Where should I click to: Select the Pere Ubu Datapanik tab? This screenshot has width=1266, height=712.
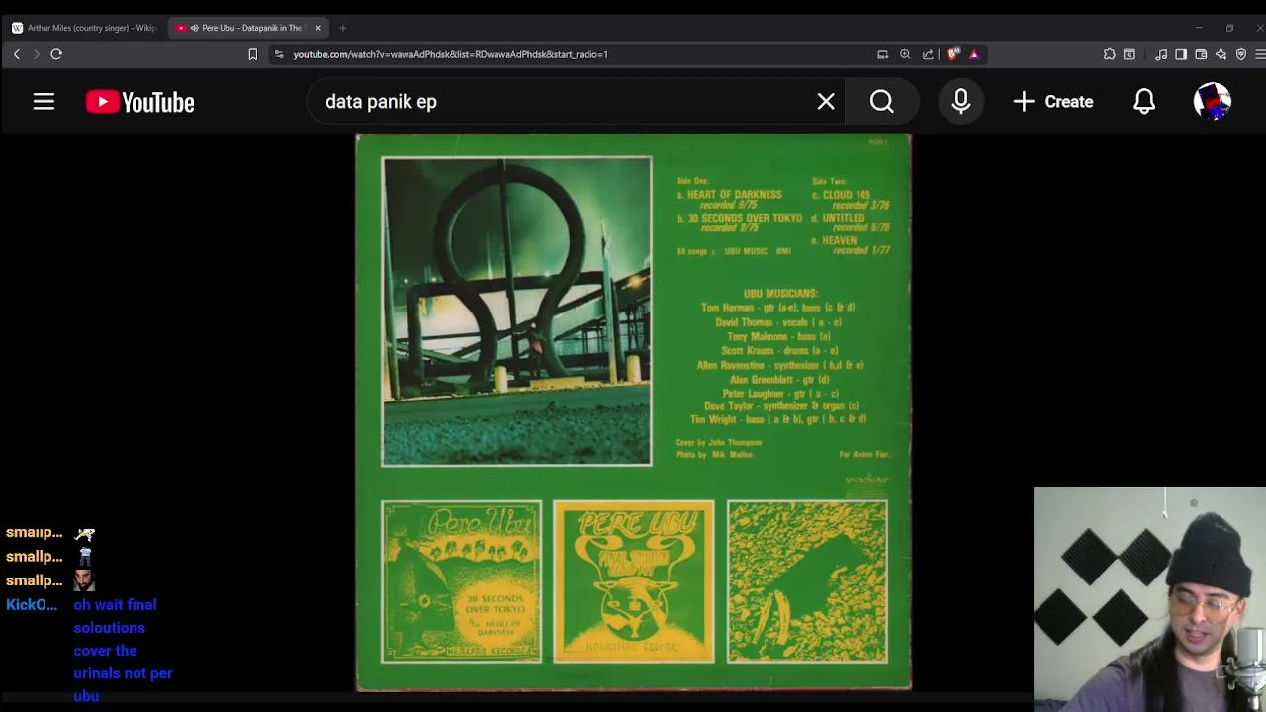coord(247,28)
